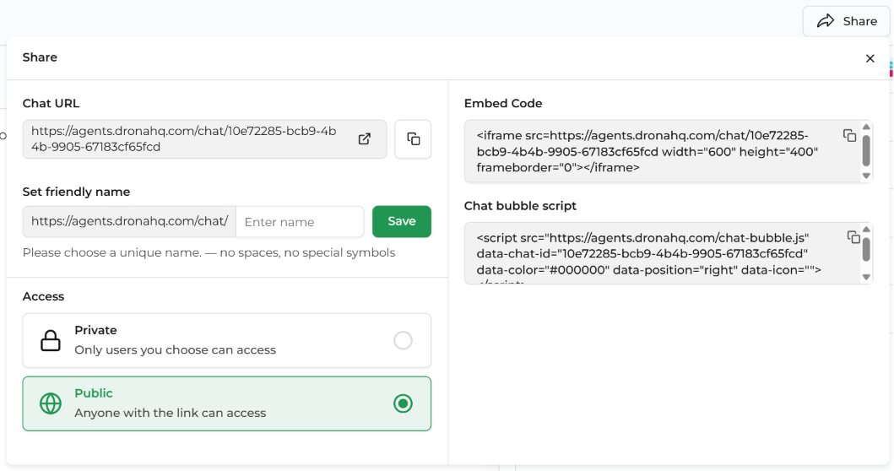Screen dimensions: 894x471
Task: Click the 'Please choose a unique name' hint
Action: click(x=209, y=252)
